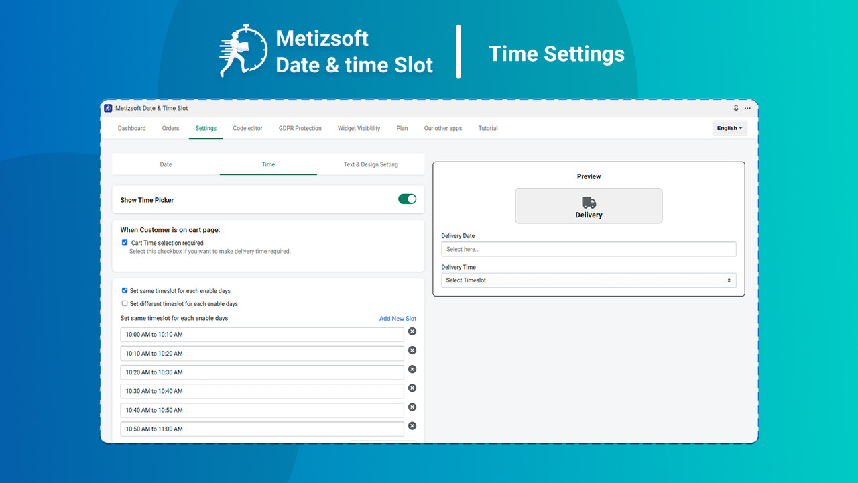Click the Preview heading
The height and width of the screenshot is (483, 858).
[x=589, y=176]
